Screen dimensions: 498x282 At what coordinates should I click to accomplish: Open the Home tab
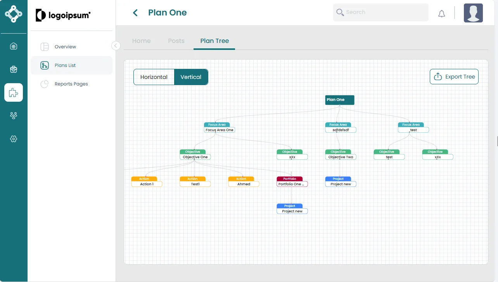(x=141, y=41)
